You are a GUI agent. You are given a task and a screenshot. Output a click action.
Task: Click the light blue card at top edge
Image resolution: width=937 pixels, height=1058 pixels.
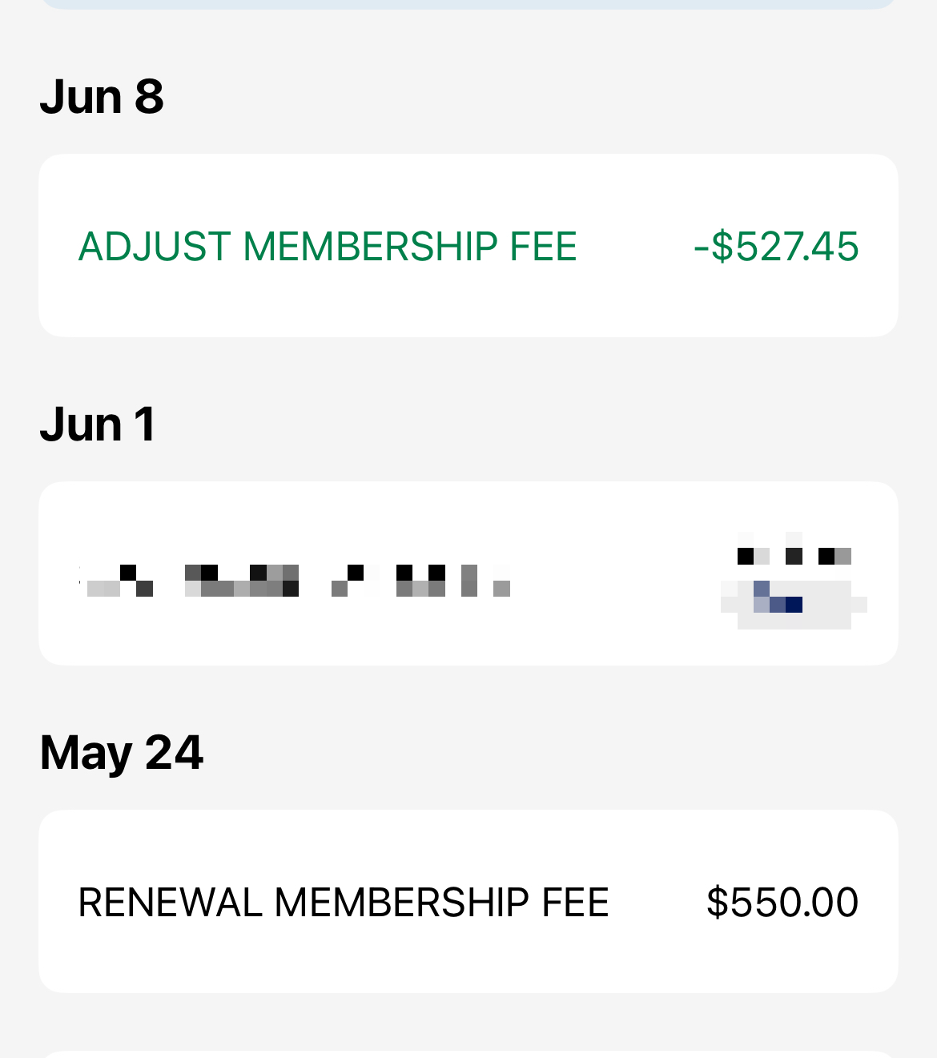468,4
